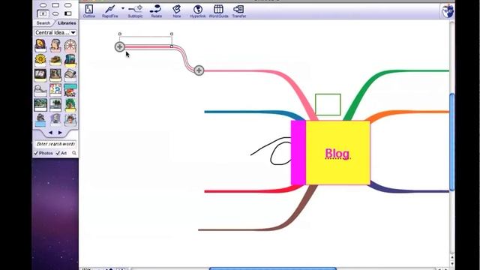
Task: Activate the RapidFire tool
Action: click(110, 11)
